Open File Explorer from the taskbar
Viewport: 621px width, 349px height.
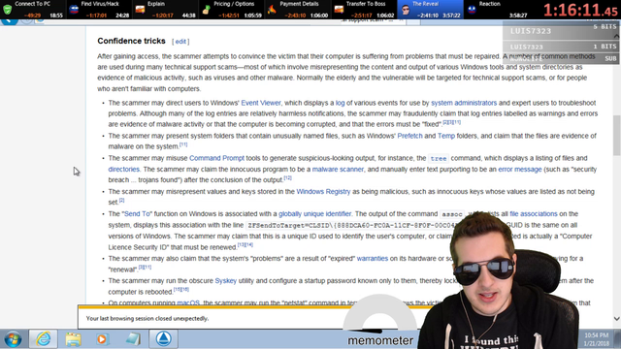(x=74, y=339)
